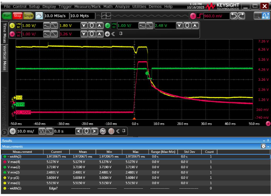The height and width of the screenshot is (196, 271).
Task: Expand the left sidebar with chevron button
Action: point(4,133)
